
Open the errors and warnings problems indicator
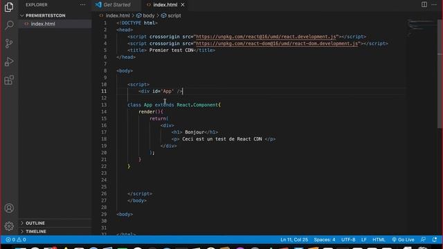coord(16,240)
